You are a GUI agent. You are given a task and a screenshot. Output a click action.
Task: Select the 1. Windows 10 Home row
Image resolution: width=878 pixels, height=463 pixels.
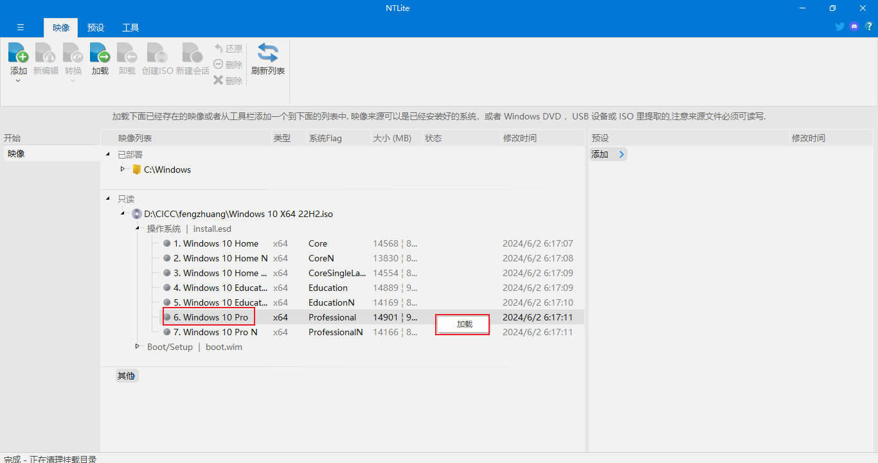coord(372,243)
